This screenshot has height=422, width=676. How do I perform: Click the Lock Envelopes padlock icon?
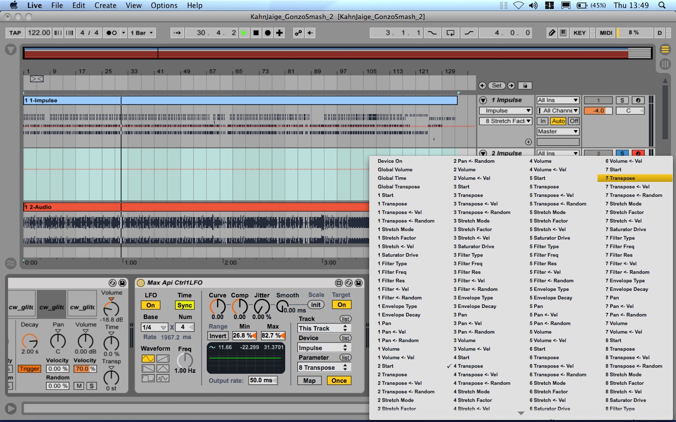525,85
